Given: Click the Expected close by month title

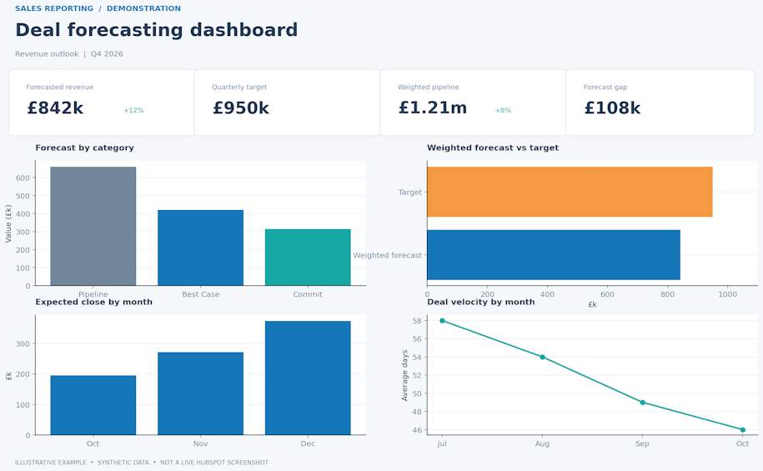Looking at the screenshot, I should (94, 302).
